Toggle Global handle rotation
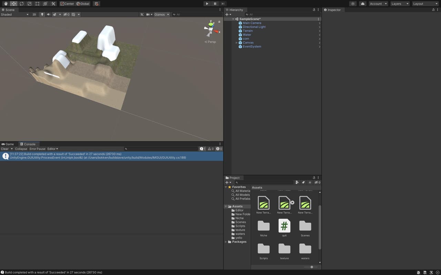Viewport: 441px width, 275px height. 83,4
